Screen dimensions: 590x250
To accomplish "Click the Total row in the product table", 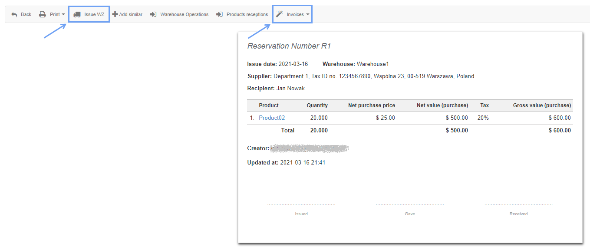I will [x=289, y=130].
